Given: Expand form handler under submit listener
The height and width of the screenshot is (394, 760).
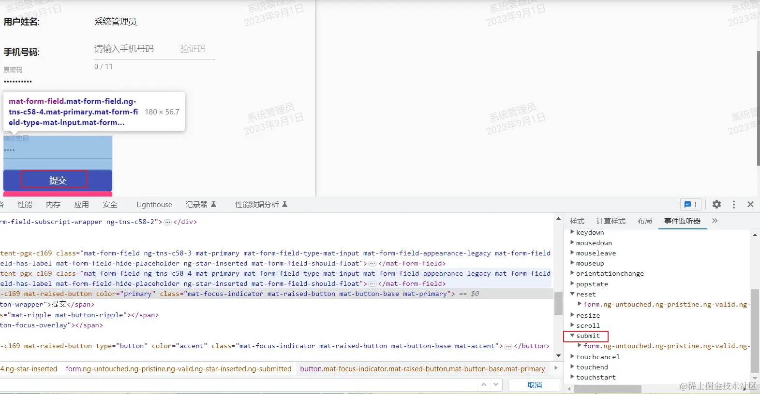Looking at the screenshot, I should (580, 346).
